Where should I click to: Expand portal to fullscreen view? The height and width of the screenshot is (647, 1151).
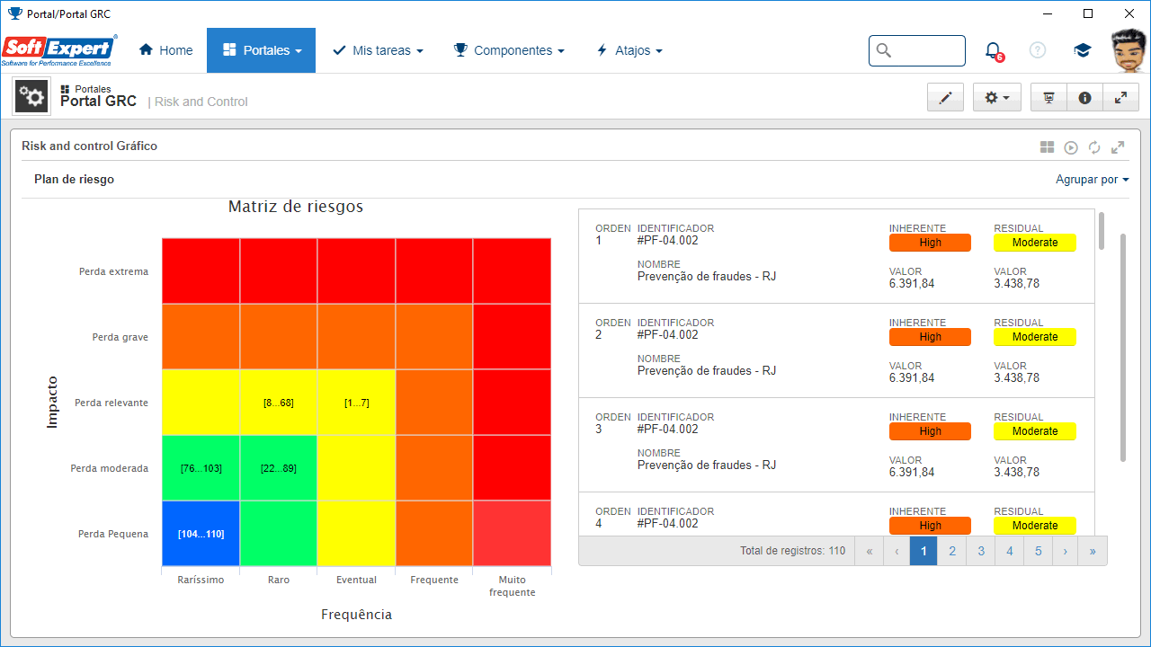1120,98
